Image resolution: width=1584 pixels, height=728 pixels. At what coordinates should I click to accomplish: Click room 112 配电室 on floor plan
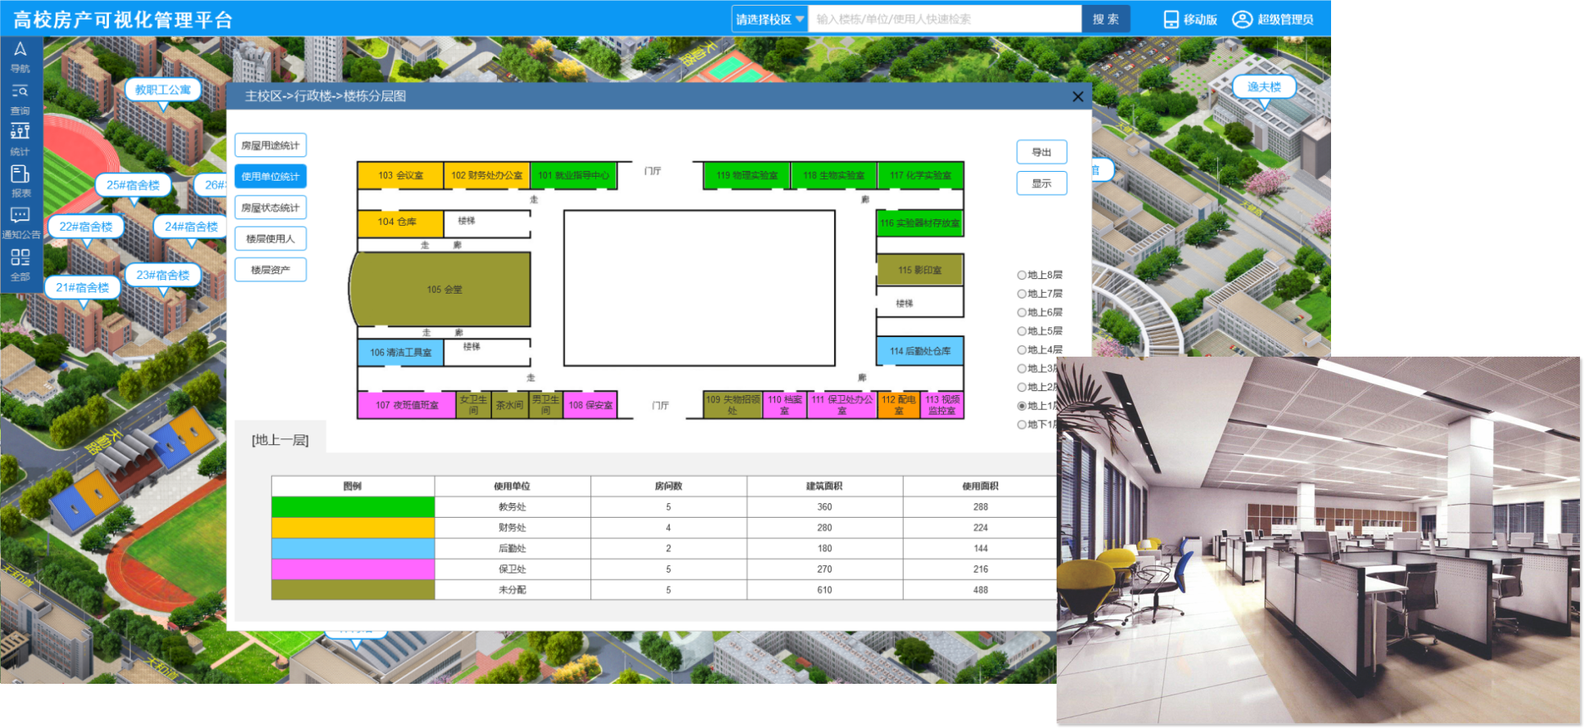tap(898, 405)
